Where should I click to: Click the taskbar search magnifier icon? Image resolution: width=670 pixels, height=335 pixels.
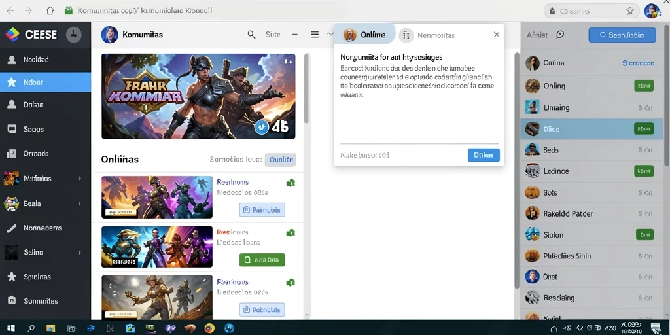31,328
